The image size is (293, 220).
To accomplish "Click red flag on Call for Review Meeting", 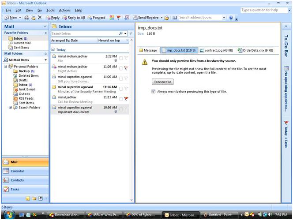I will (x=126, y=99).
